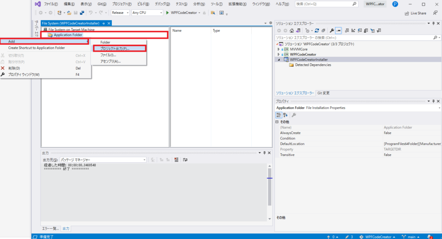Click Solution Explorer Home icon

(292, 31)
